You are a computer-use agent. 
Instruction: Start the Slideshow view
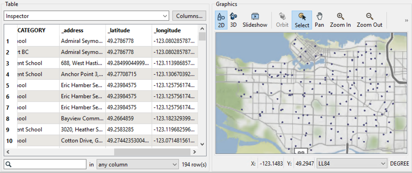coord(255,20)
